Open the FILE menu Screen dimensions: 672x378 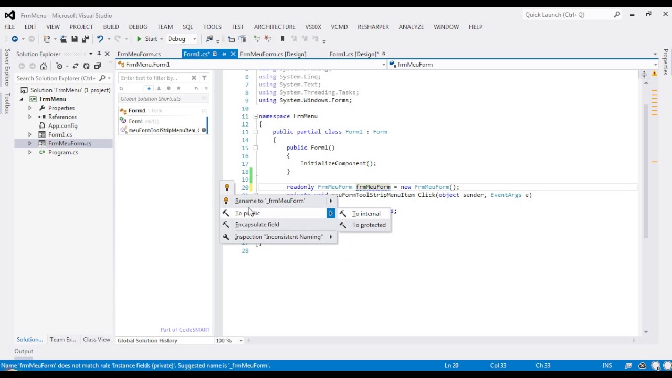(x=9, y=27)
